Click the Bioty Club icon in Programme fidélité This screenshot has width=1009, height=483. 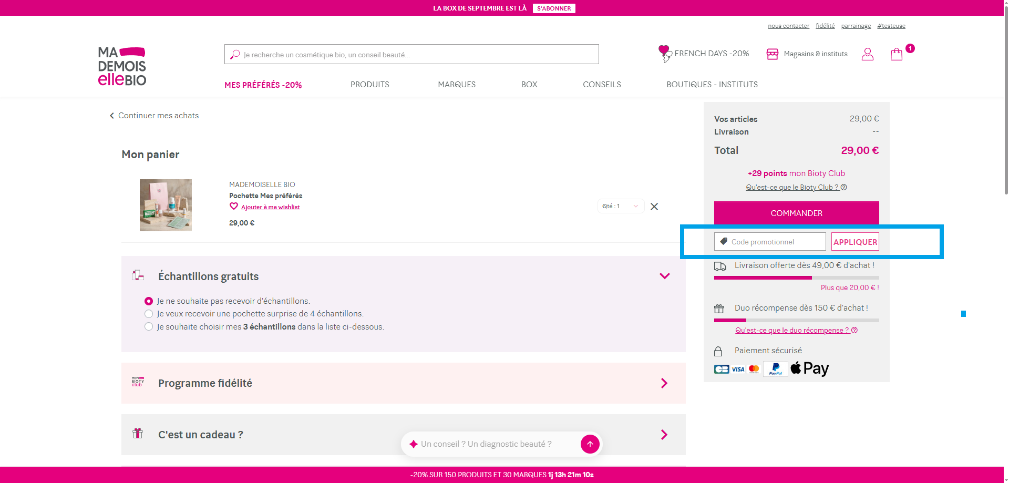coord(138,382)
